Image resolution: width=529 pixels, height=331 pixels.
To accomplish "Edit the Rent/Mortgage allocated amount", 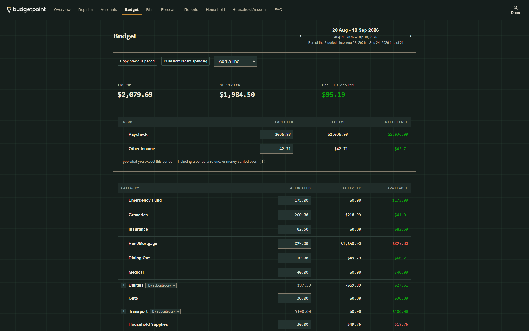I will coord(294,244).
